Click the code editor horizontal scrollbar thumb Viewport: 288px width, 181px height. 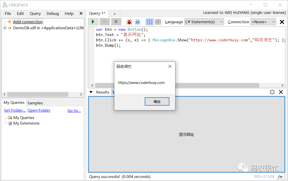coord(177,85)
